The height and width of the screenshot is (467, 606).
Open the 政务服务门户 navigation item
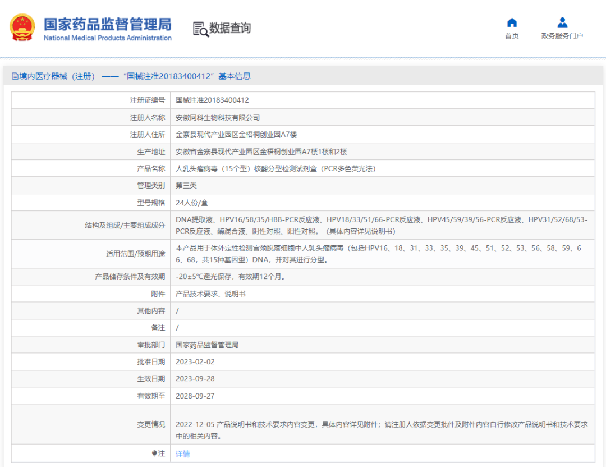(x=562, y=36)
